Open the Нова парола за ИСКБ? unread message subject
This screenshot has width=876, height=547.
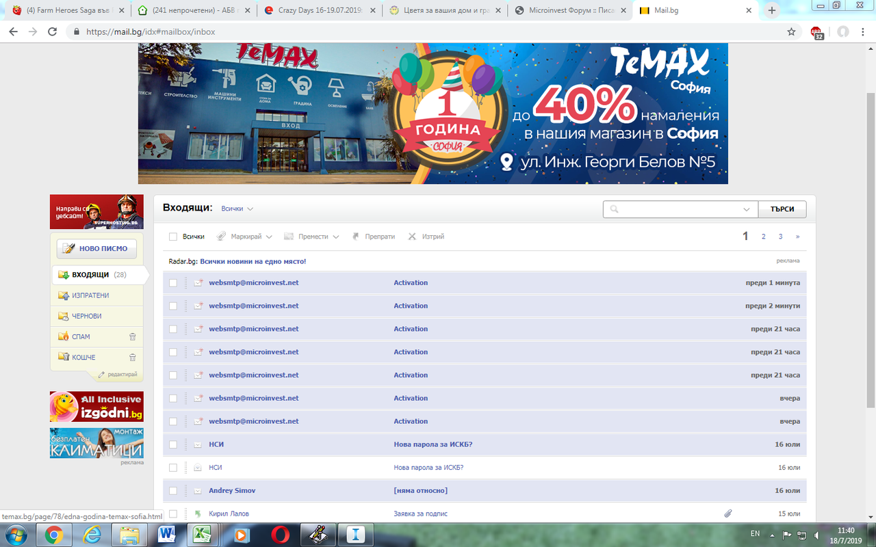pyautogui.click(x=433, y=444)
